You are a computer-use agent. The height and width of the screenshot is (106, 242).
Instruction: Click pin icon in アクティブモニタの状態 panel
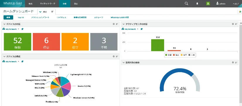pyautogui.click(x=142, y=29)
